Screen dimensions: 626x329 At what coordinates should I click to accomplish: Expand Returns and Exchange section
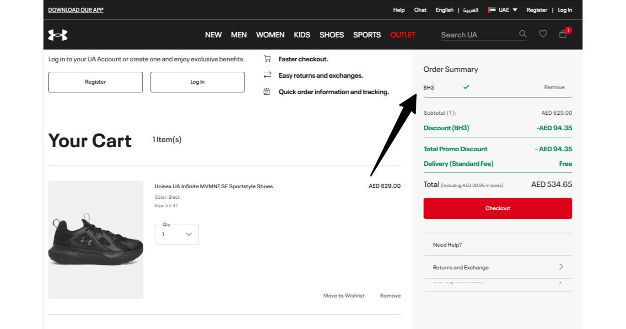click(498, 267)
